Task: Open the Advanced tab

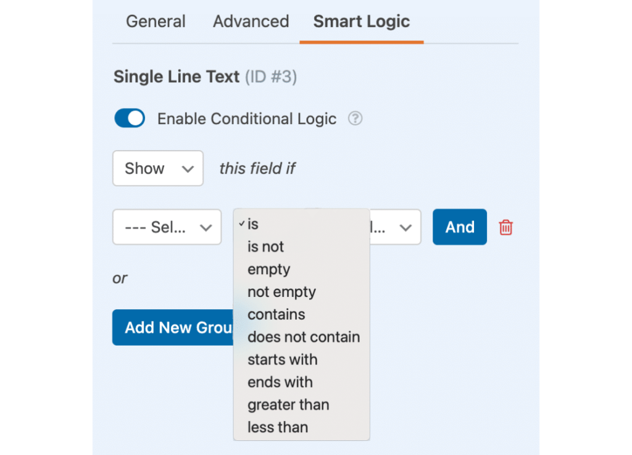Action: (251, 21)
